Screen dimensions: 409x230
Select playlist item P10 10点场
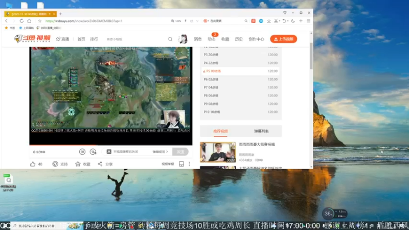click(x=240, y=112)
